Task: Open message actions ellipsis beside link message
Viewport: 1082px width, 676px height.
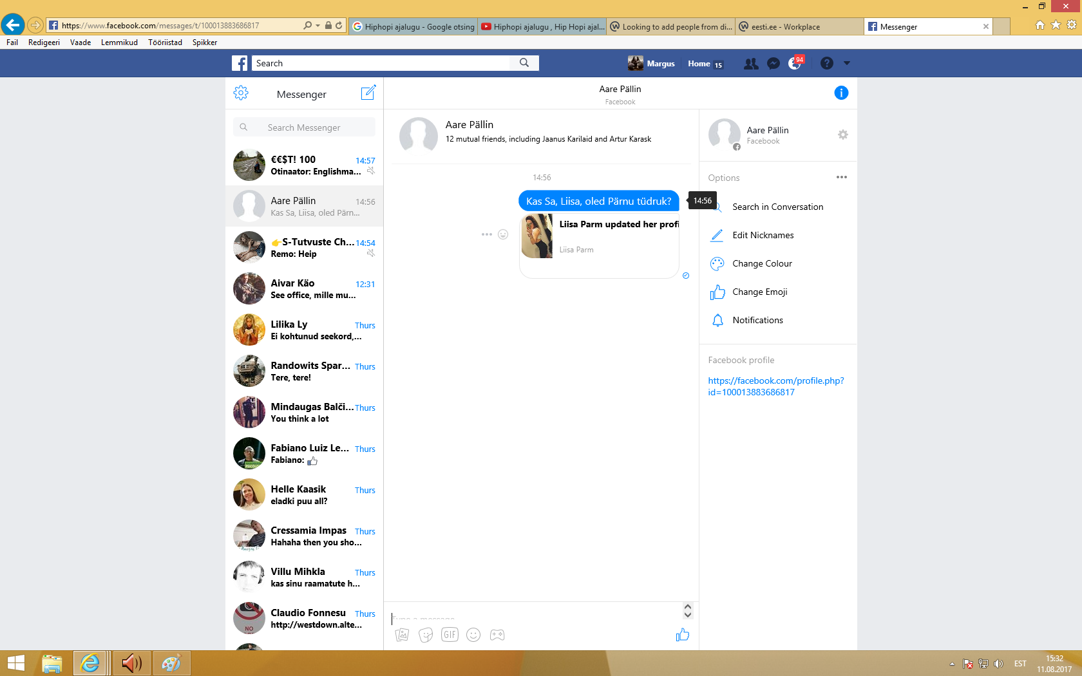Action: (x=486, y=234)
